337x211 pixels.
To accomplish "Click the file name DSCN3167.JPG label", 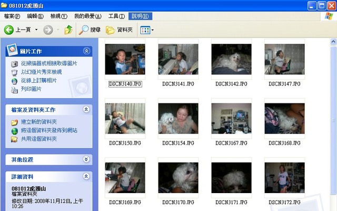I will [232, 143].
